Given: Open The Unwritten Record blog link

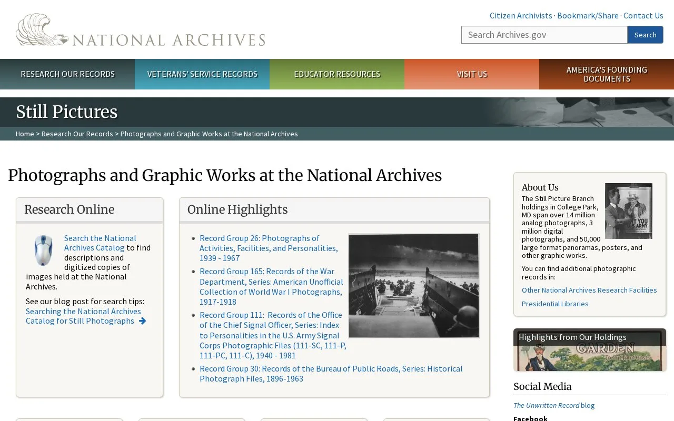Looking at the screenshot, I should coord(554,405).
